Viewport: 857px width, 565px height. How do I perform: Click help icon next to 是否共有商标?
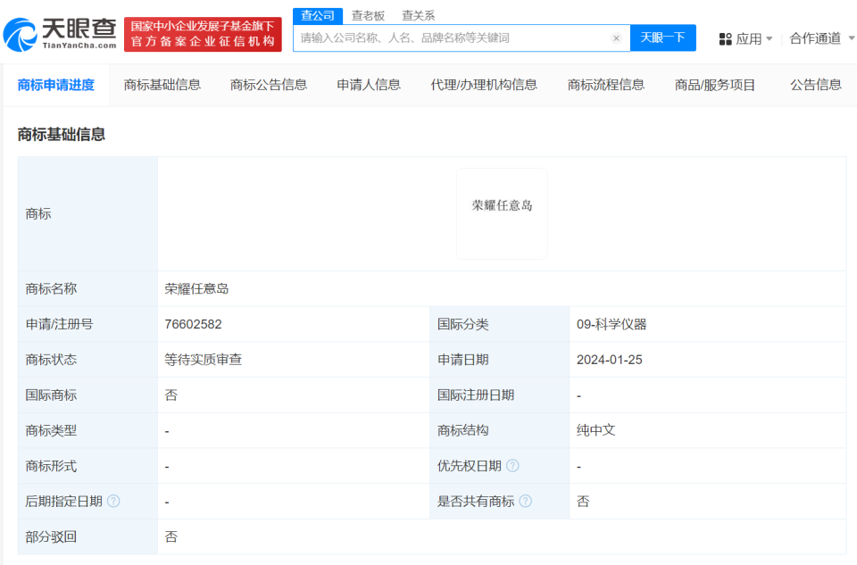[x=525, y=501]
